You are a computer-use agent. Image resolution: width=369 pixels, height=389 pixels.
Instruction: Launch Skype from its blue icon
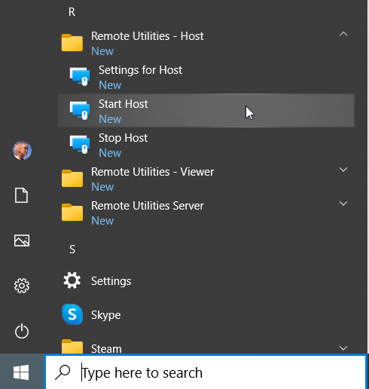72,314
